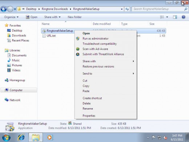Launch Internet Explorer from the taskbar
This screenshot has height=142, width=189.
coord(21,138)
